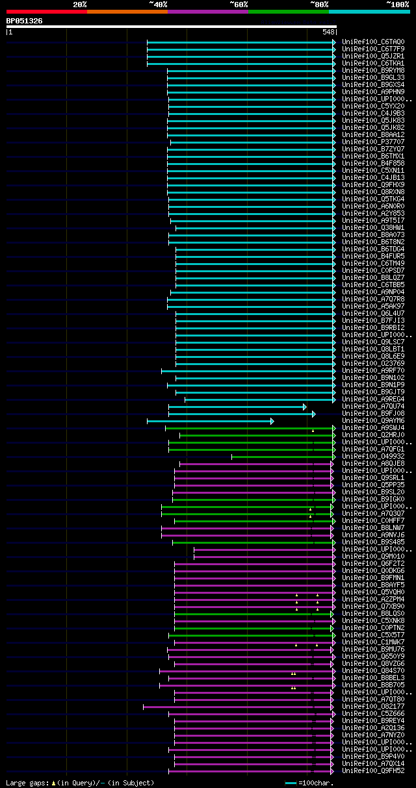
Task: Select the UniRef100_B7ZYQ7 label
Action: (373, 149)
